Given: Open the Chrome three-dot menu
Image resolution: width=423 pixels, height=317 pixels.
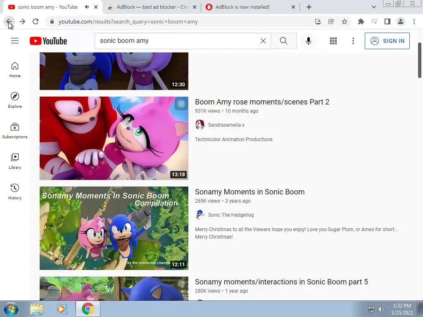Looking at the screenshot, I should (414, 21).
